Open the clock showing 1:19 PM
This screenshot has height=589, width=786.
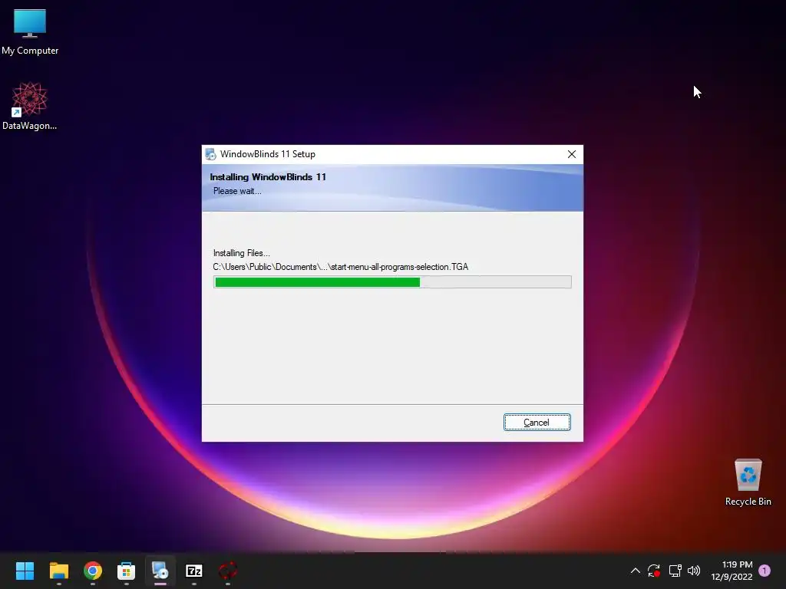pos(732,571)
